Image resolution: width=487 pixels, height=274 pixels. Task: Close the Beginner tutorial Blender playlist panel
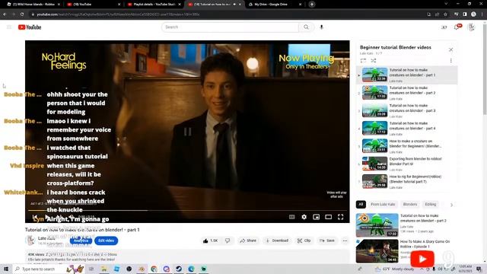click(x=451, y=49)
